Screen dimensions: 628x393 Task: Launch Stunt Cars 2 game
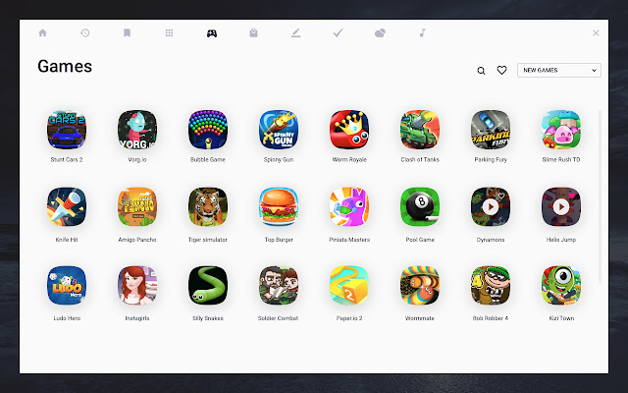(x=67, y=130)
